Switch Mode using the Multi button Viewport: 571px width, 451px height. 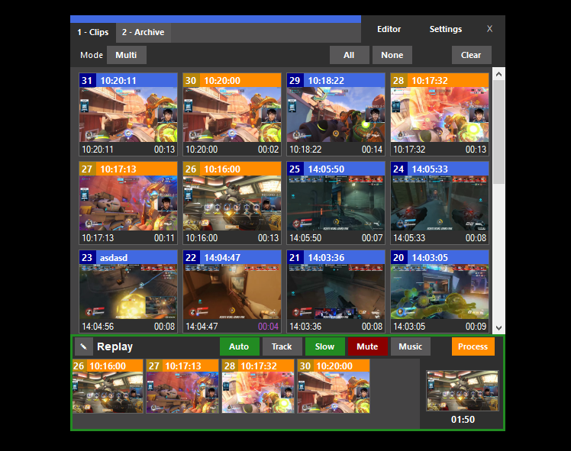pos(127,55)
